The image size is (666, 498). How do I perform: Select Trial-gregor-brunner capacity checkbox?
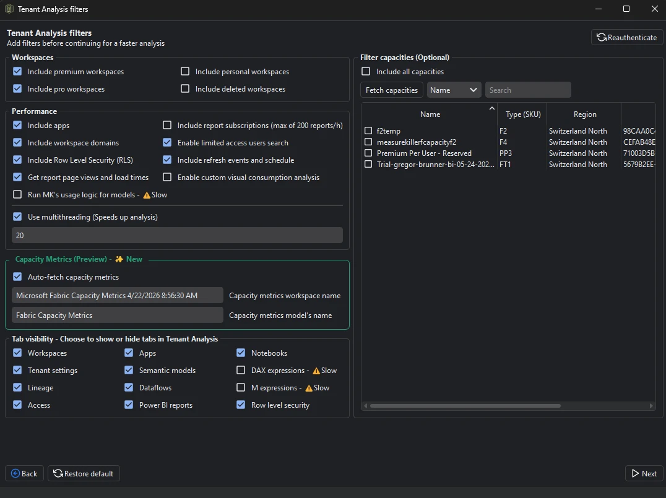click(368, 164)
